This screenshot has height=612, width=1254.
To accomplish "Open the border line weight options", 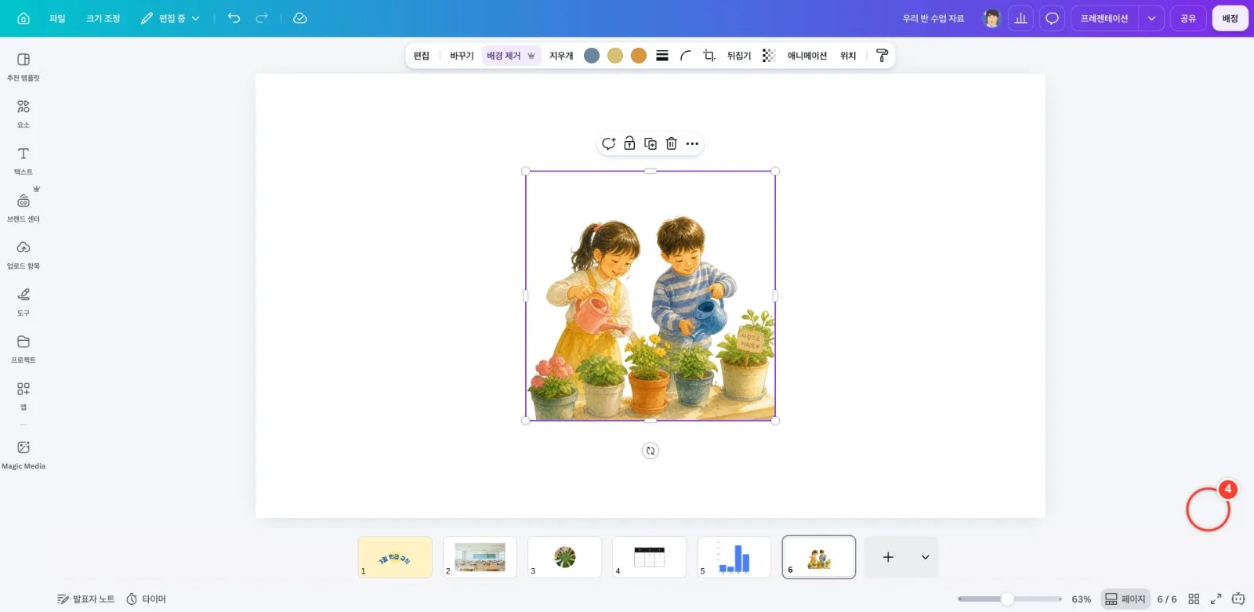I will pos(662,56).
